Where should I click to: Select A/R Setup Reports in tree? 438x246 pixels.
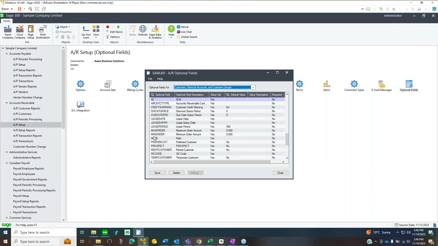click(x=24, y=130)
